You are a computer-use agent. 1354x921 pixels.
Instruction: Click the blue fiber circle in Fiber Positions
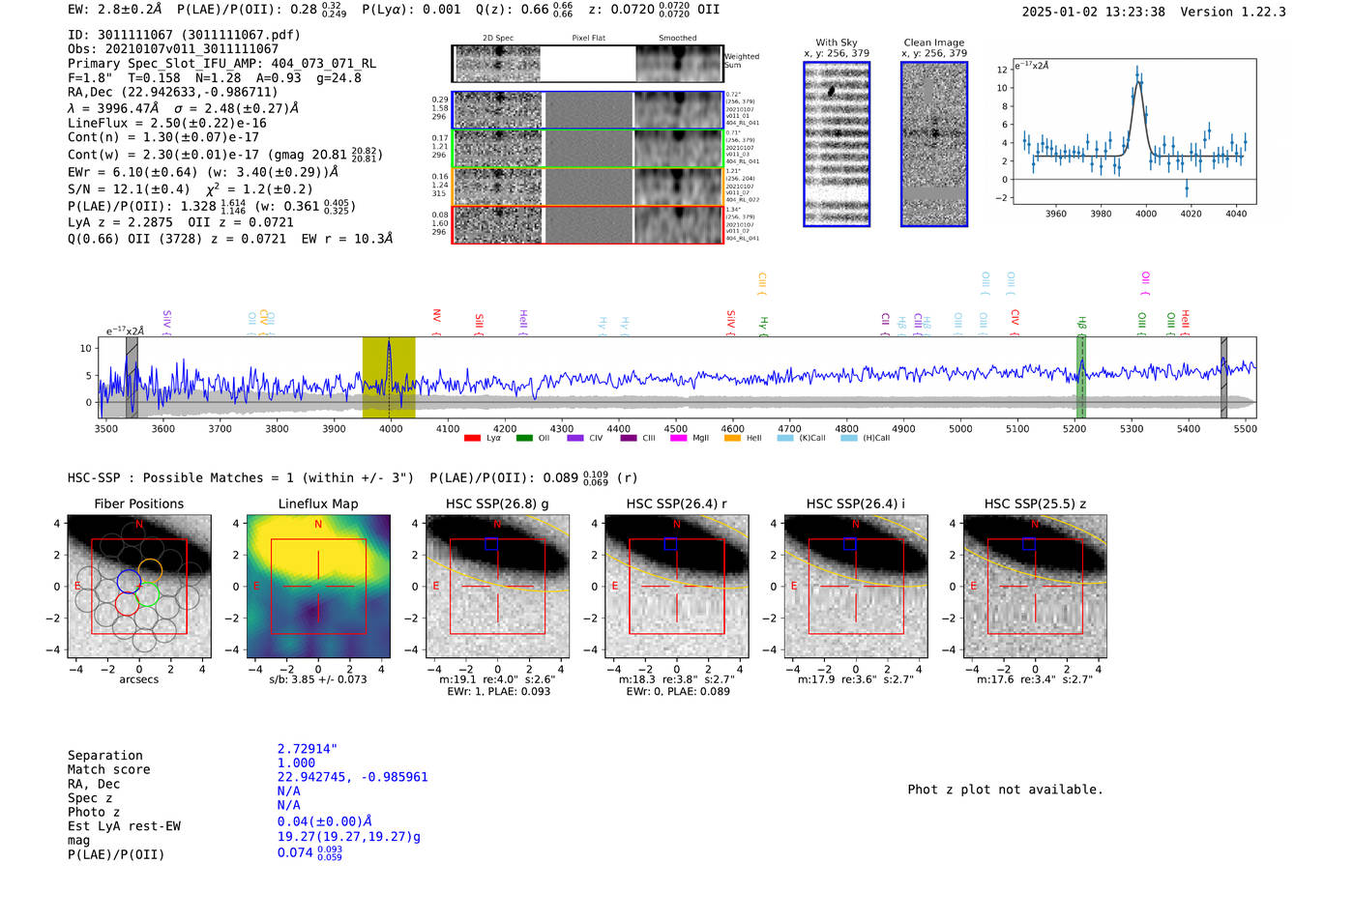[x=129, y=581]
